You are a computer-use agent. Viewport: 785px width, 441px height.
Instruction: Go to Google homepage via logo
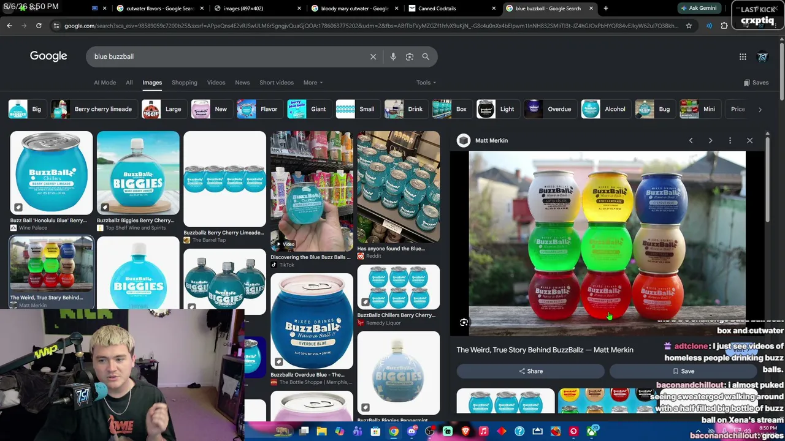[48, 56]
